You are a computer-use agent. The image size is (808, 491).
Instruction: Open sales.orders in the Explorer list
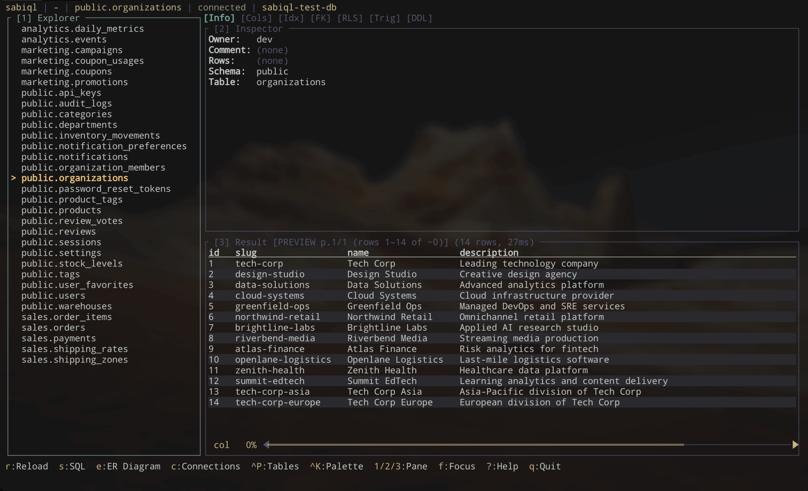[53, 328]
